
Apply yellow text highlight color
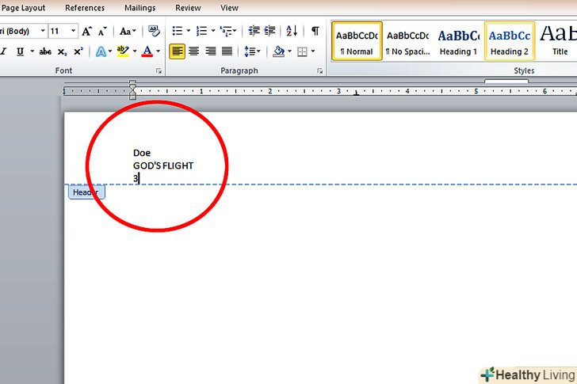coord(123,51)
